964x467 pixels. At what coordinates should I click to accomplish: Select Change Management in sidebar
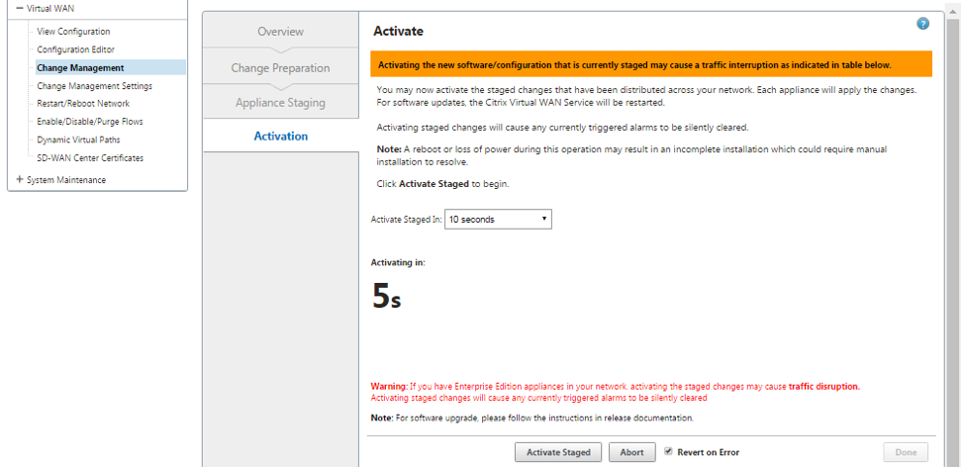[x=111, y=67]
